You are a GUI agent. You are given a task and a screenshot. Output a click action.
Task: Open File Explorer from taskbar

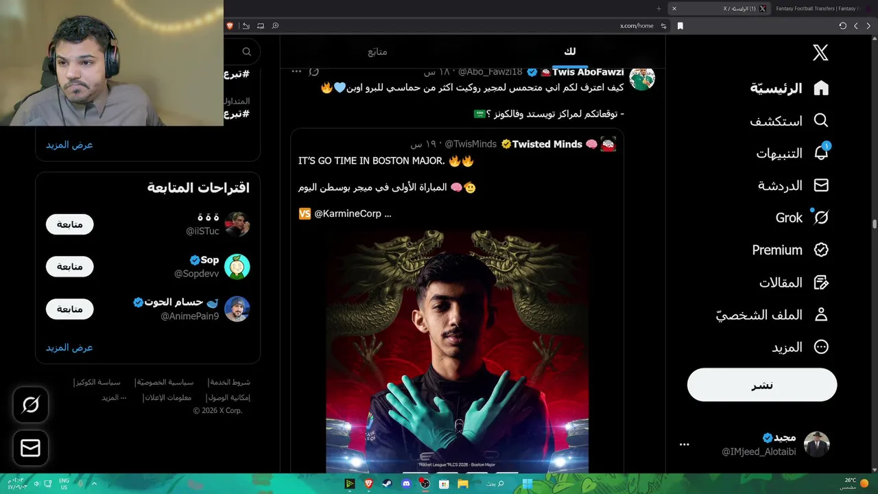coord(463,484)
